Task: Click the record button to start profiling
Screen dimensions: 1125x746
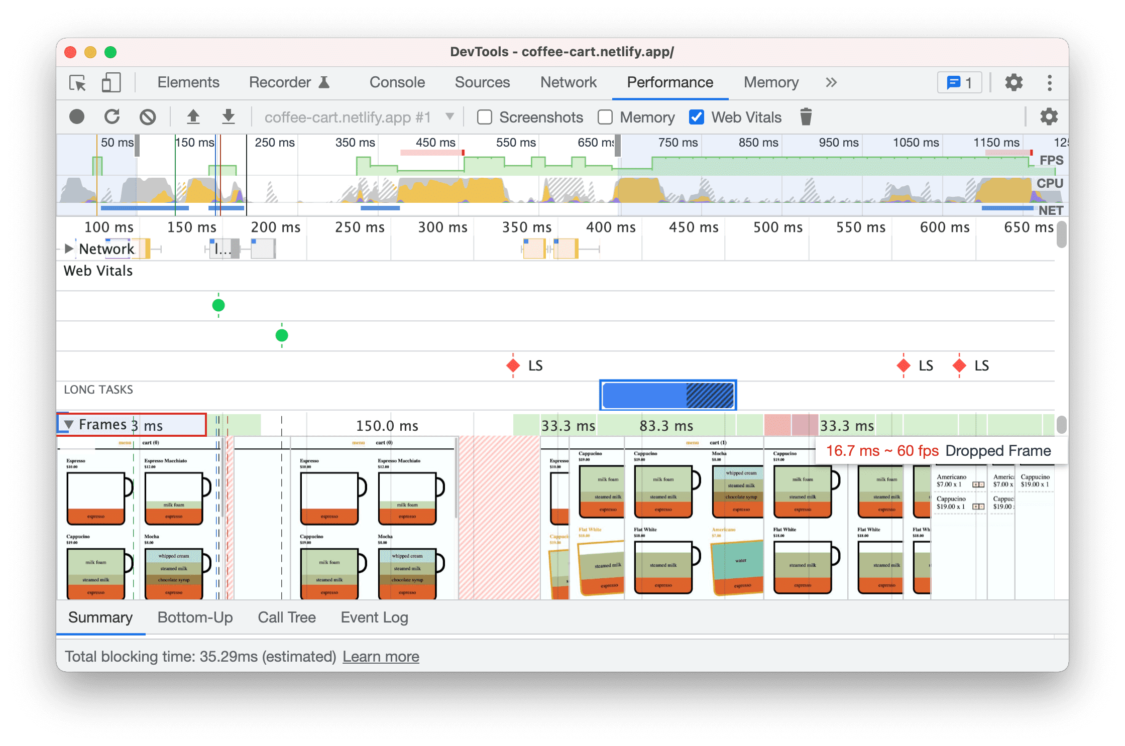Action: [76, 116]
